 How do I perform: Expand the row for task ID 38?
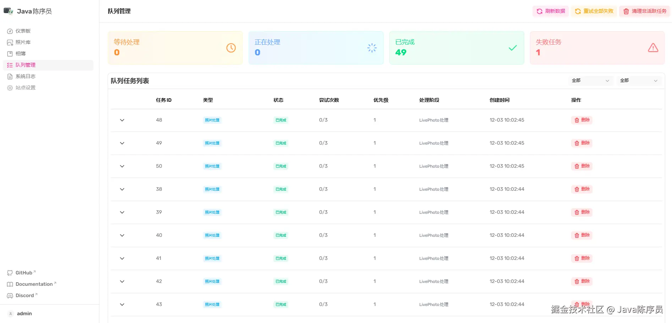(122, 189)
